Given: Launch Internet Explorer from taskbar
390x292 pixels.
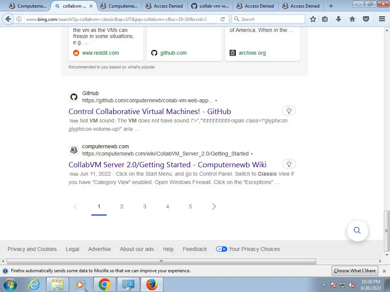Looking at the screenshot, I should click(34, 284).
